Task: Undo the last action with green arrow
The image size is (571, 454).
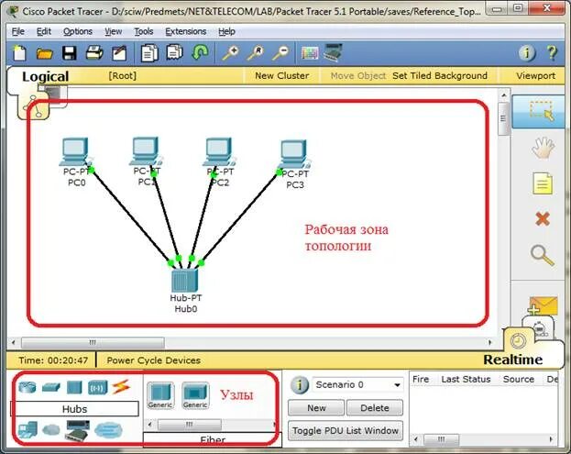Action: pyautogui.click(x=200, y=52)
